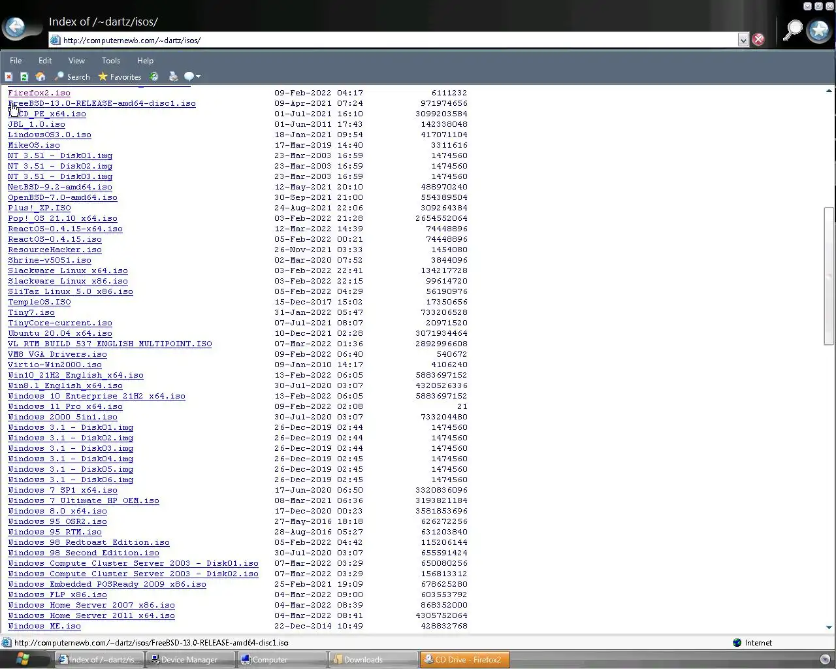Open TempleOS.ISO link
The image size is (836, 669).
(x=39, y=302)
